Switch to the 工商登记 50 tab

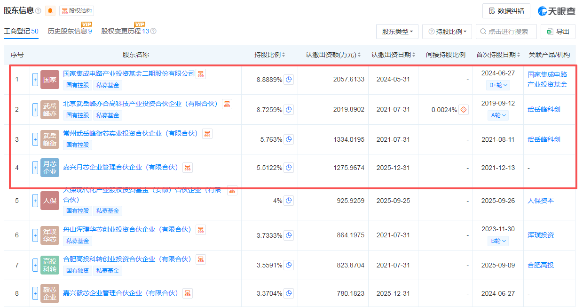point(21,32)
